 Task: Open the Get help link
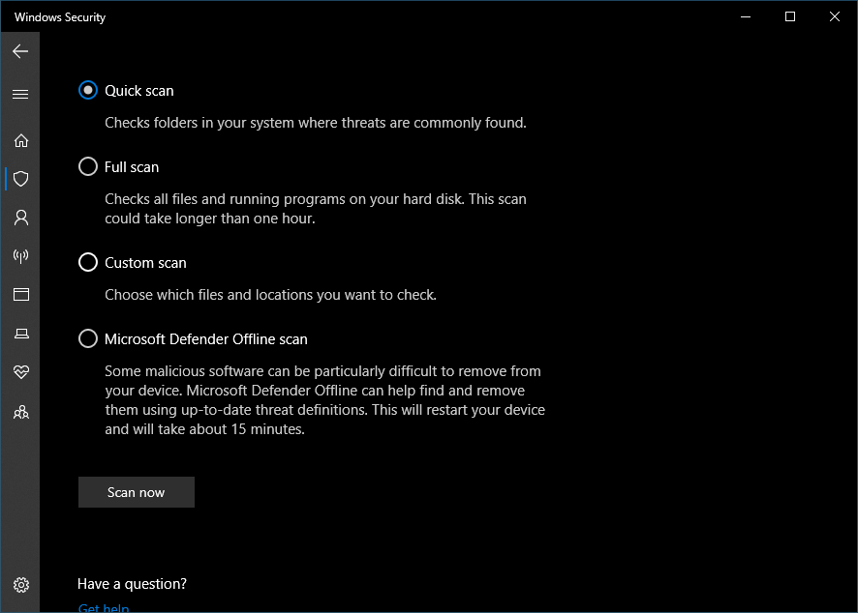click(x=103, y=607)
